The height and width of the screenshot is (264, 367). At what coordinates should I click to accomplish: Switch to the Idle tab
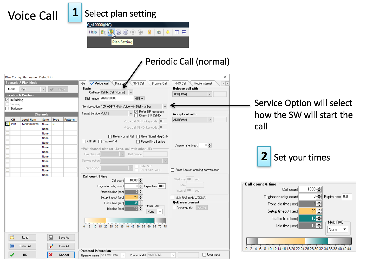(83, 84)
